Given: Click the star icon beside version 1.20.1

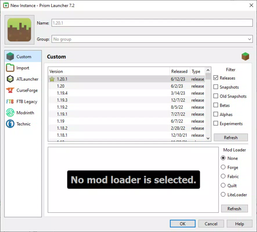Looking at the screenshot, I should click(52, 79).
